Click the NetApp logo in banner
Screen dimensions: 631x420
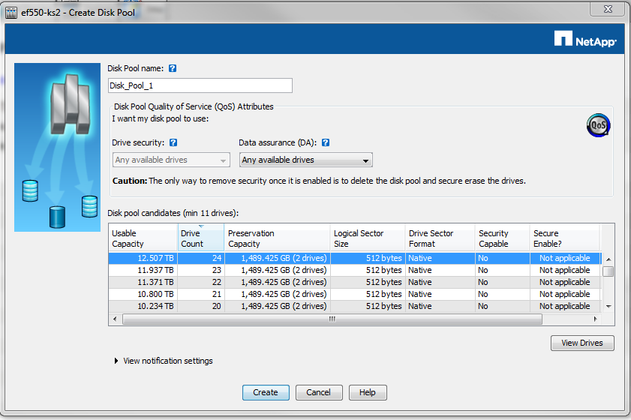coord(585,39)
